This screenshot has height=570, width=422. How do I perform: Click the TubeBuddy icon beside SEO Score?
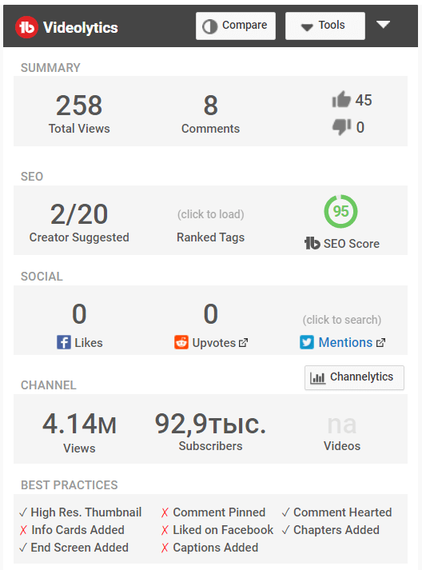(x=312, y=243)
